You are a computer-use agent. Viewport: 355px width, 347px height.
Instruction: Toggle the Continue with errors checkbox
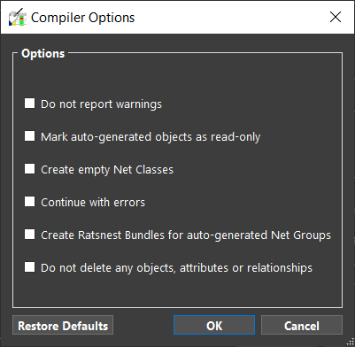click(29, 202)
